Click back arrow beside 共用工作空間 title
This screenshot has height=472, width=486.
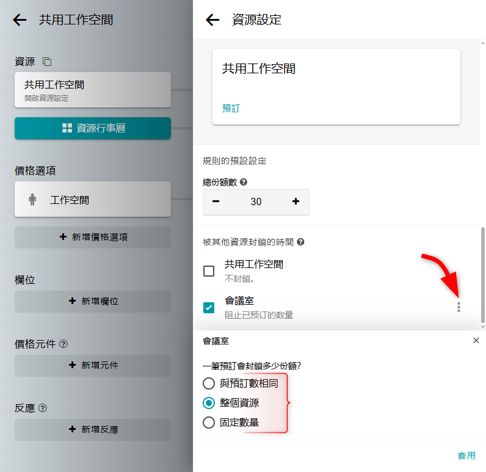coord(20,20)
